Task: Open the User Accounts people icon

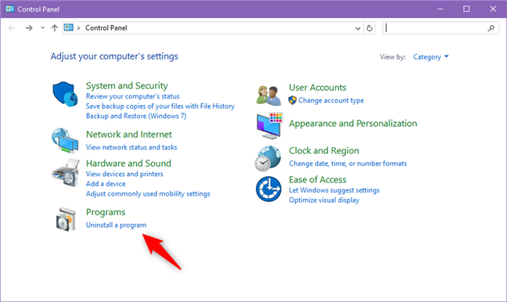Action: (x=268, y=95)
